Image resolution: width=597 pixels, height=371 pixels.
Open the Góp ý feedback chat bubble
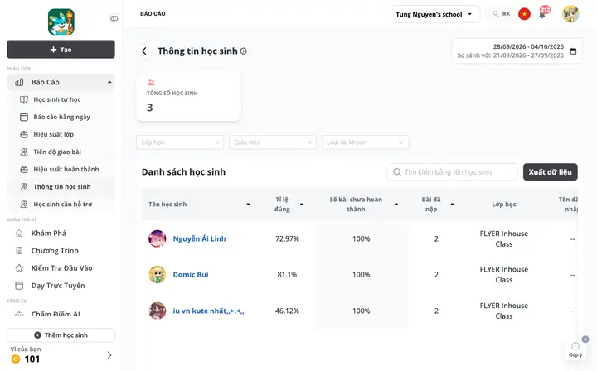coord(575,349)
